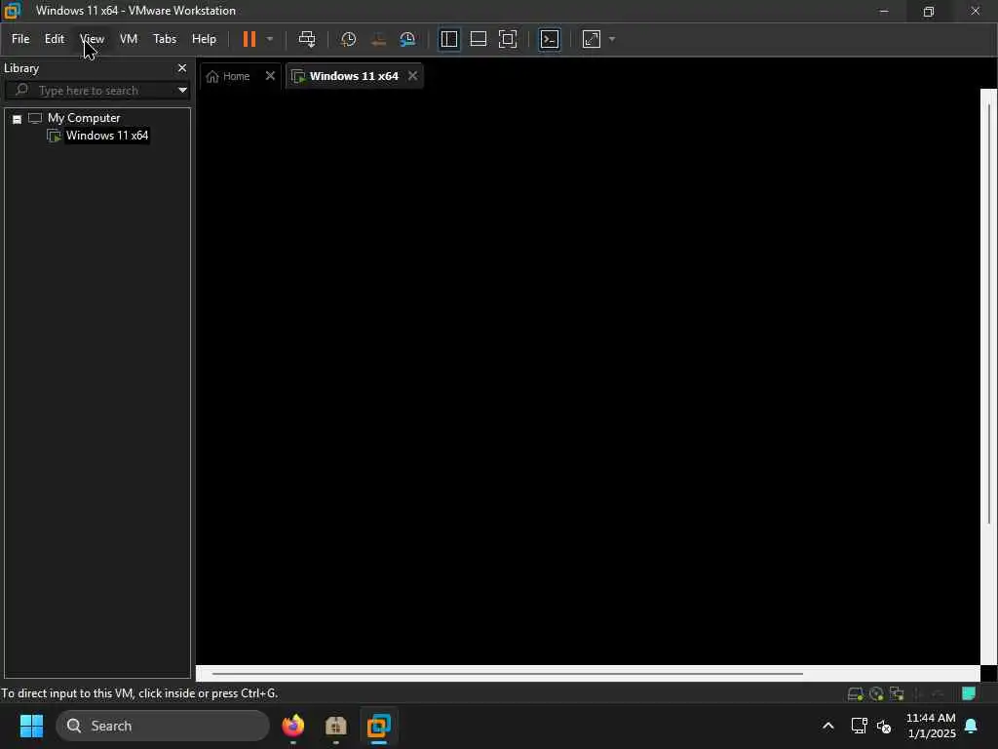Enter full screen mode icon

click(507, 39)
